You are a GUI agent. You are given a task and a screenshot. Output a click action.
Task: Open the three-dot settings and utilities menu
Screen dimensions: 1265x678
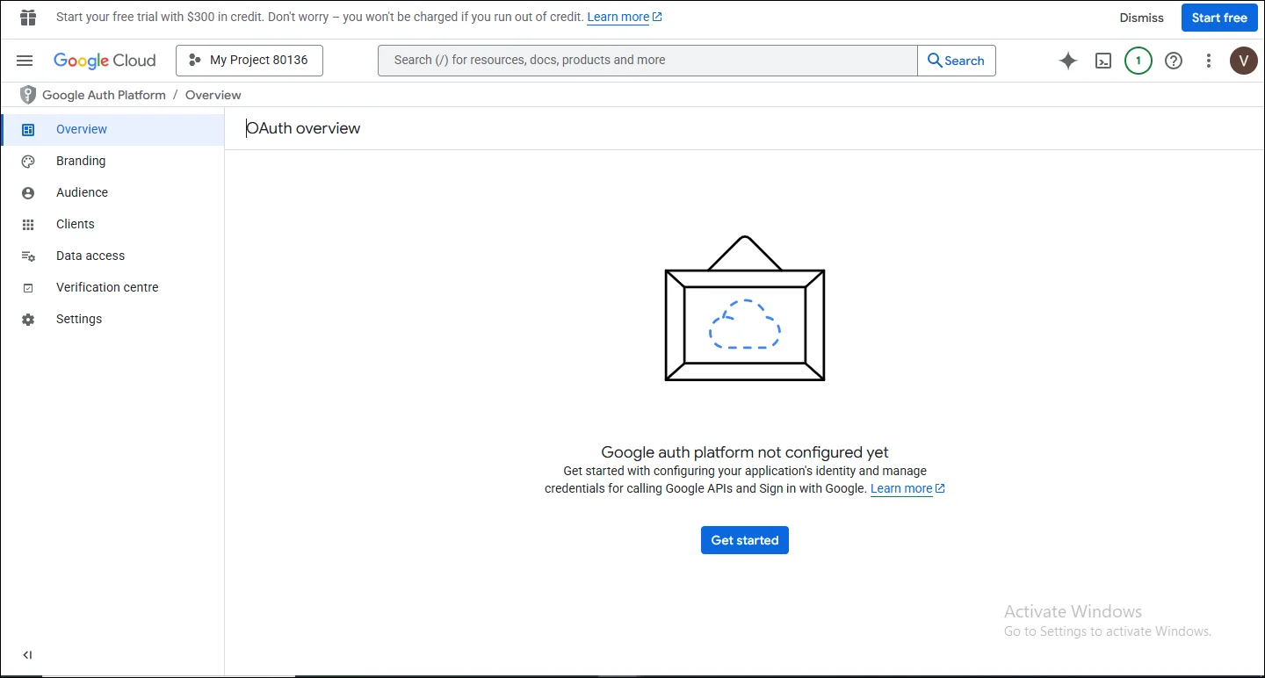[1209, 61]
